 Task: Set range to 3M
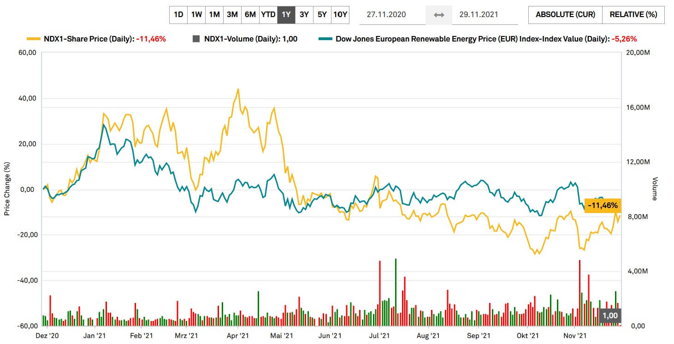[x=232, y=14]
